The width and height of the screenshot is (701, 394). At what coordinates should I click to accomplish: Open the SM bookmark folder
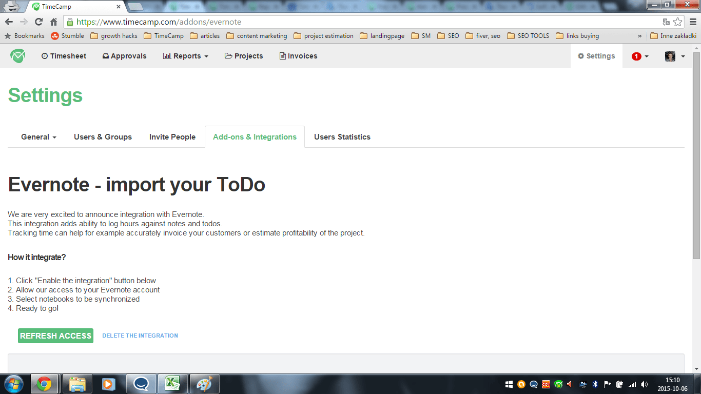421,36
